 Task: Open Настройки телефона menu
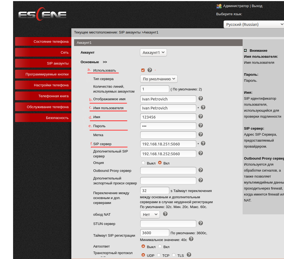pos(43,85)
